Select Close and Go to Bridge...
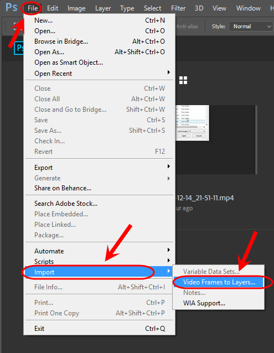Image resolution: width=274 pixels, height=353 pixels. coord(99,110)
